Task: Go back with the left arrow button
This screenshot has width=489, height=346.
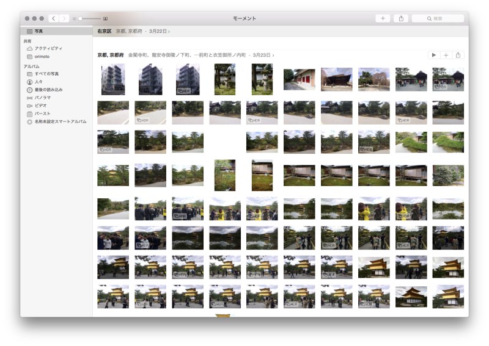Action: pyautogui.click(x=54, y=19)
